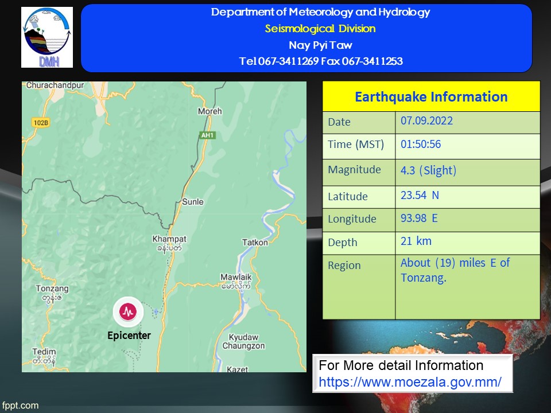Select the date value 07.09.2022
Viewport: 551px width, 413px height.
coord(426,121)
